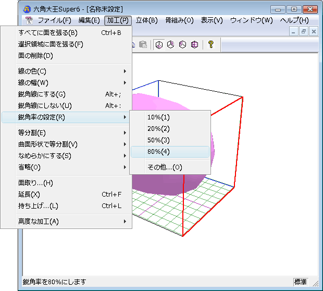
Task: Click the first cube view icon in toolbar
Action: click(159, 45)
